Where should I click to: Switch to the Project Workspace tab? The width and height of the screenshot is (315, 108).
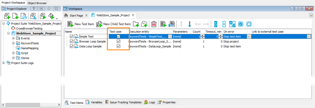point(13,3)
